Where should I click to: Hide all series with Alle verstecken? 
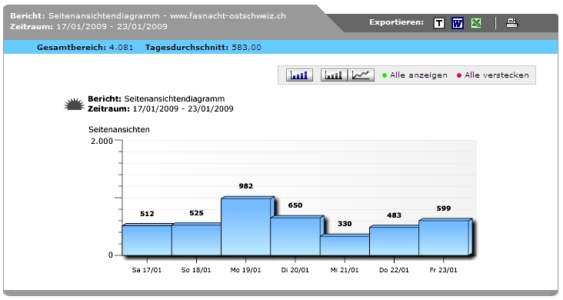tap(497, 75)
